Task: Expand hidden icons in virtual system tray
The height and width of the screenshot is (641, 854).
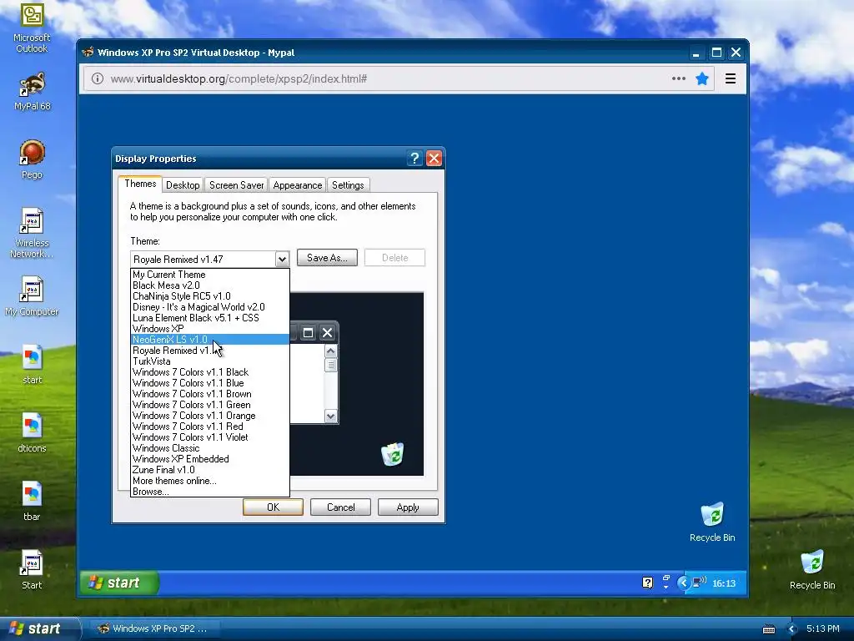Action: [683, 583]
